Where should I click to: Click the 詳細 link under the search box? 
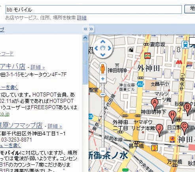pos(82,18)
